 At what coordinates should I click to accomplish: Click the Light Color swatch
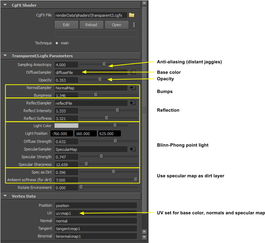(x=66, y=126)
